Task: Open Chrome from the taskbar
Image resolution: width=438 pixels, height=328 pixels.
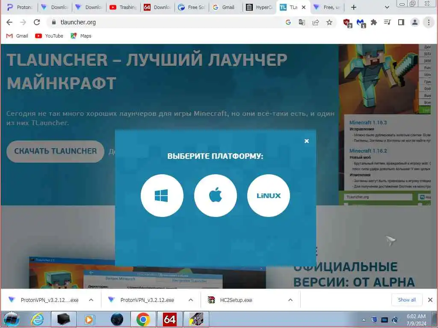Action: point(143,319)
